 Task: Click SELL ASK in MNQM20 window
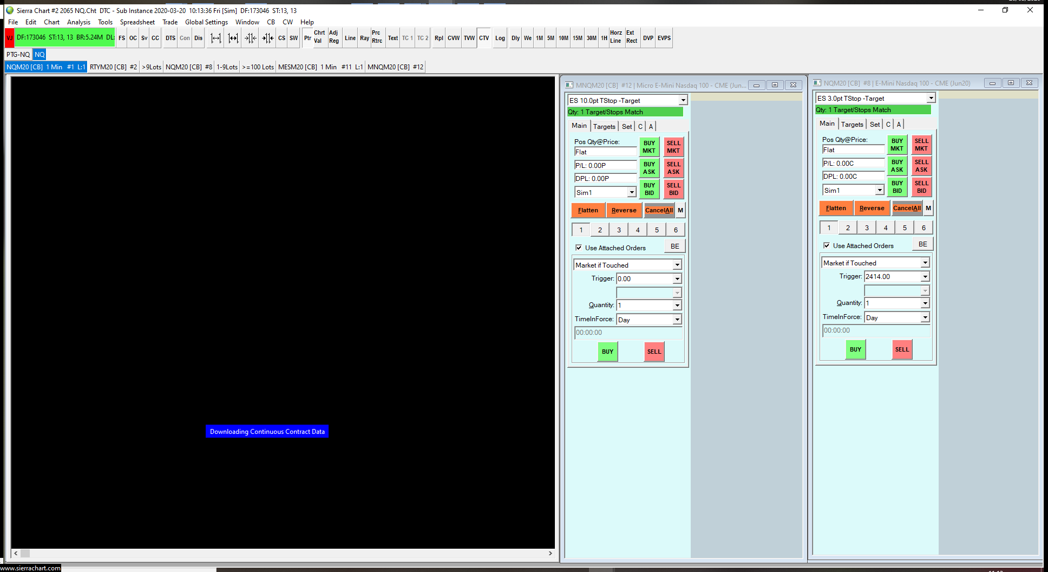click(673, 168)
